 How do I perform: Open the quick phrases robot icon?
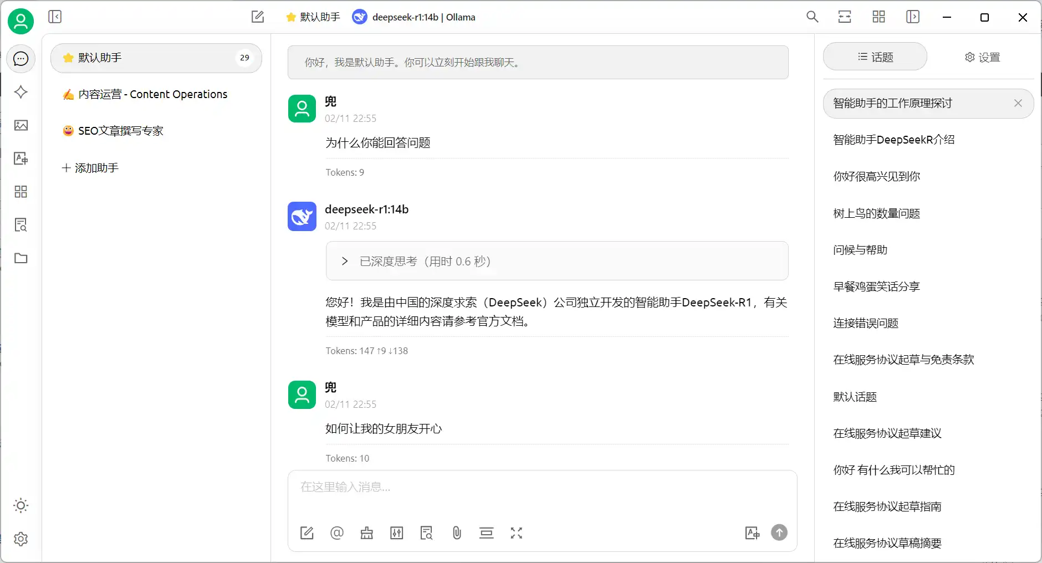coord(367,533)
